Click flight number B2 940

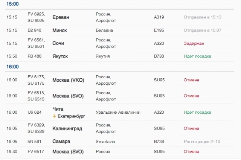(x=34, y=30)
